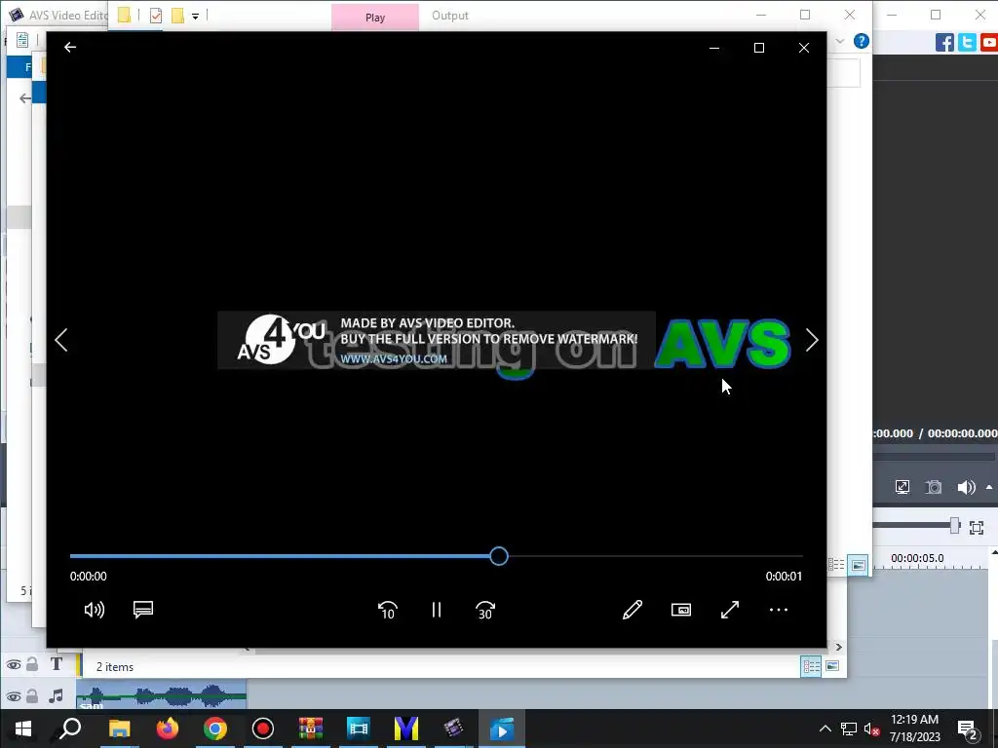
Task: Switch Explorer to large thumbnails view at bottom
Action: 832,666
